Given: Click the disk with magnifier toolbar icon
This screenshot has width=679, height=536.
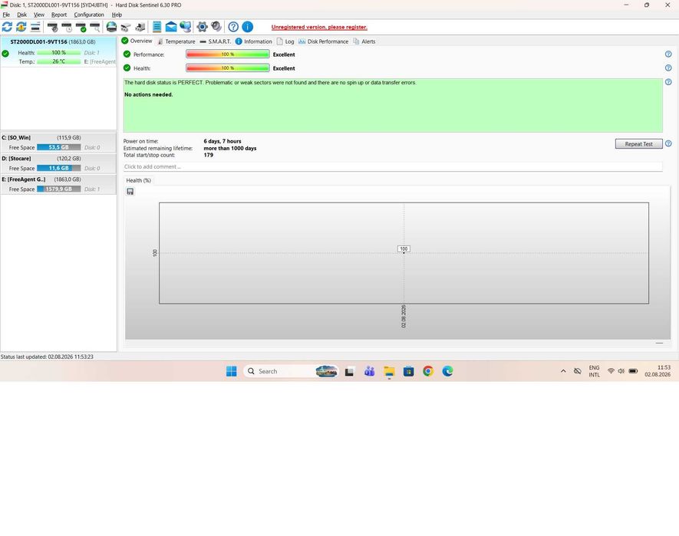Looking at the screenshot, I should [95, 27].
